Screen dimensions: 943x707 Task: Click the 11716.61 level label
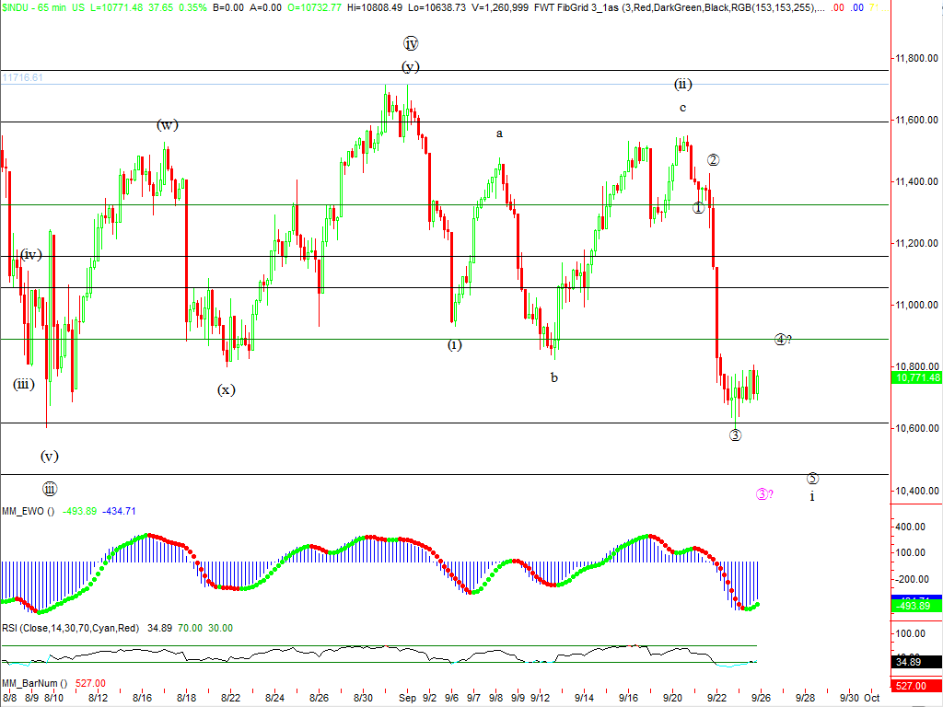point(23,78)
